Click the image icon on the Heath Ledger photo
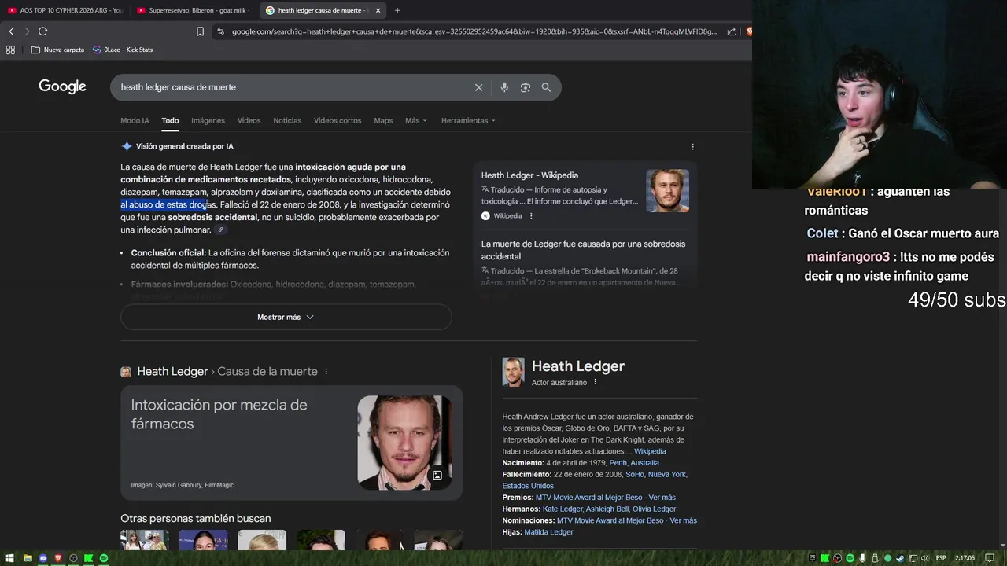This screenshot has height=566, width=1007. pyautogui.click(x=437, y=475)
